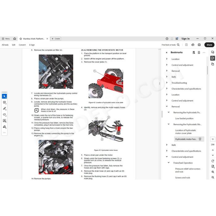This screenshot has height=216, width=216.
Task: Select the Highlight pen tool
Action: [4, 109]
